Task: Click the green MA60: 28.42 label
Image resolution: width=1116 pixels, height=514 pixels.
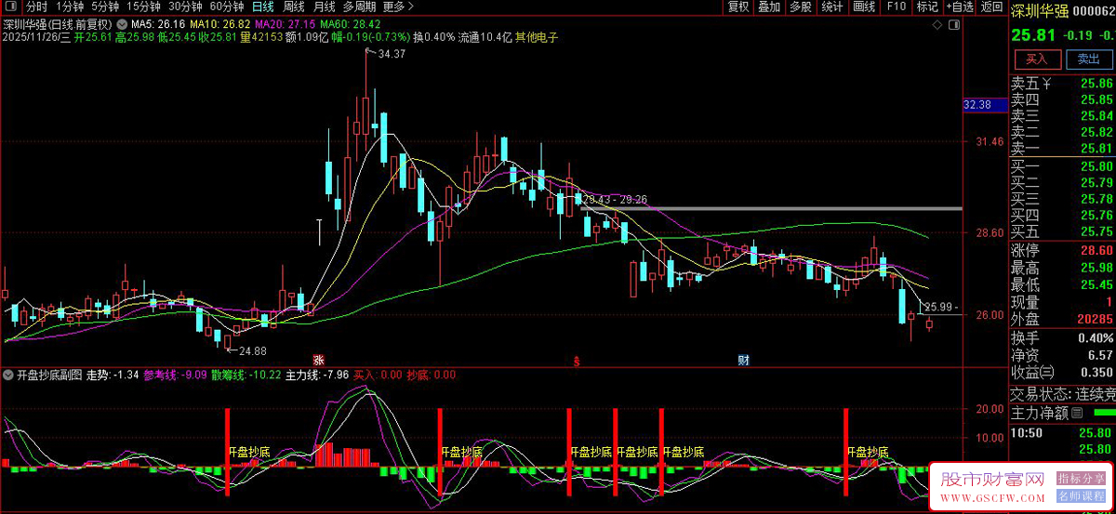Action: point(349,23)
